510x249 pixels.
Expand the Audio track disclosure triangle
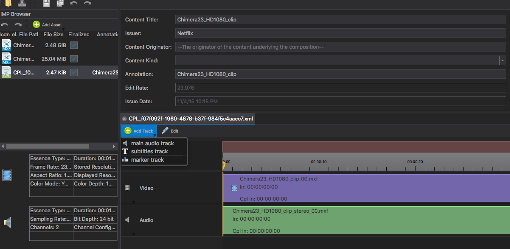(x=134, y=234)
